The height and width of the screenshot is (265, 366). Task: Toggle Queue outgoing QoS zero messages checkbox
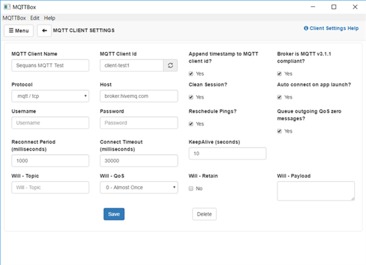click(x=280, y=131)
